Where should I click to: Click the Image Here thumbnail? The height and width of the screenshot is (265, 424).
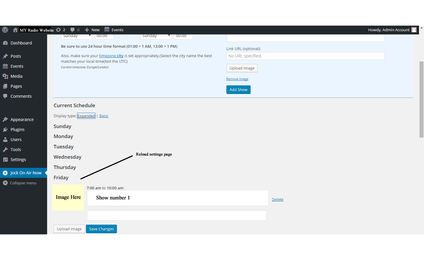point(68,197)
